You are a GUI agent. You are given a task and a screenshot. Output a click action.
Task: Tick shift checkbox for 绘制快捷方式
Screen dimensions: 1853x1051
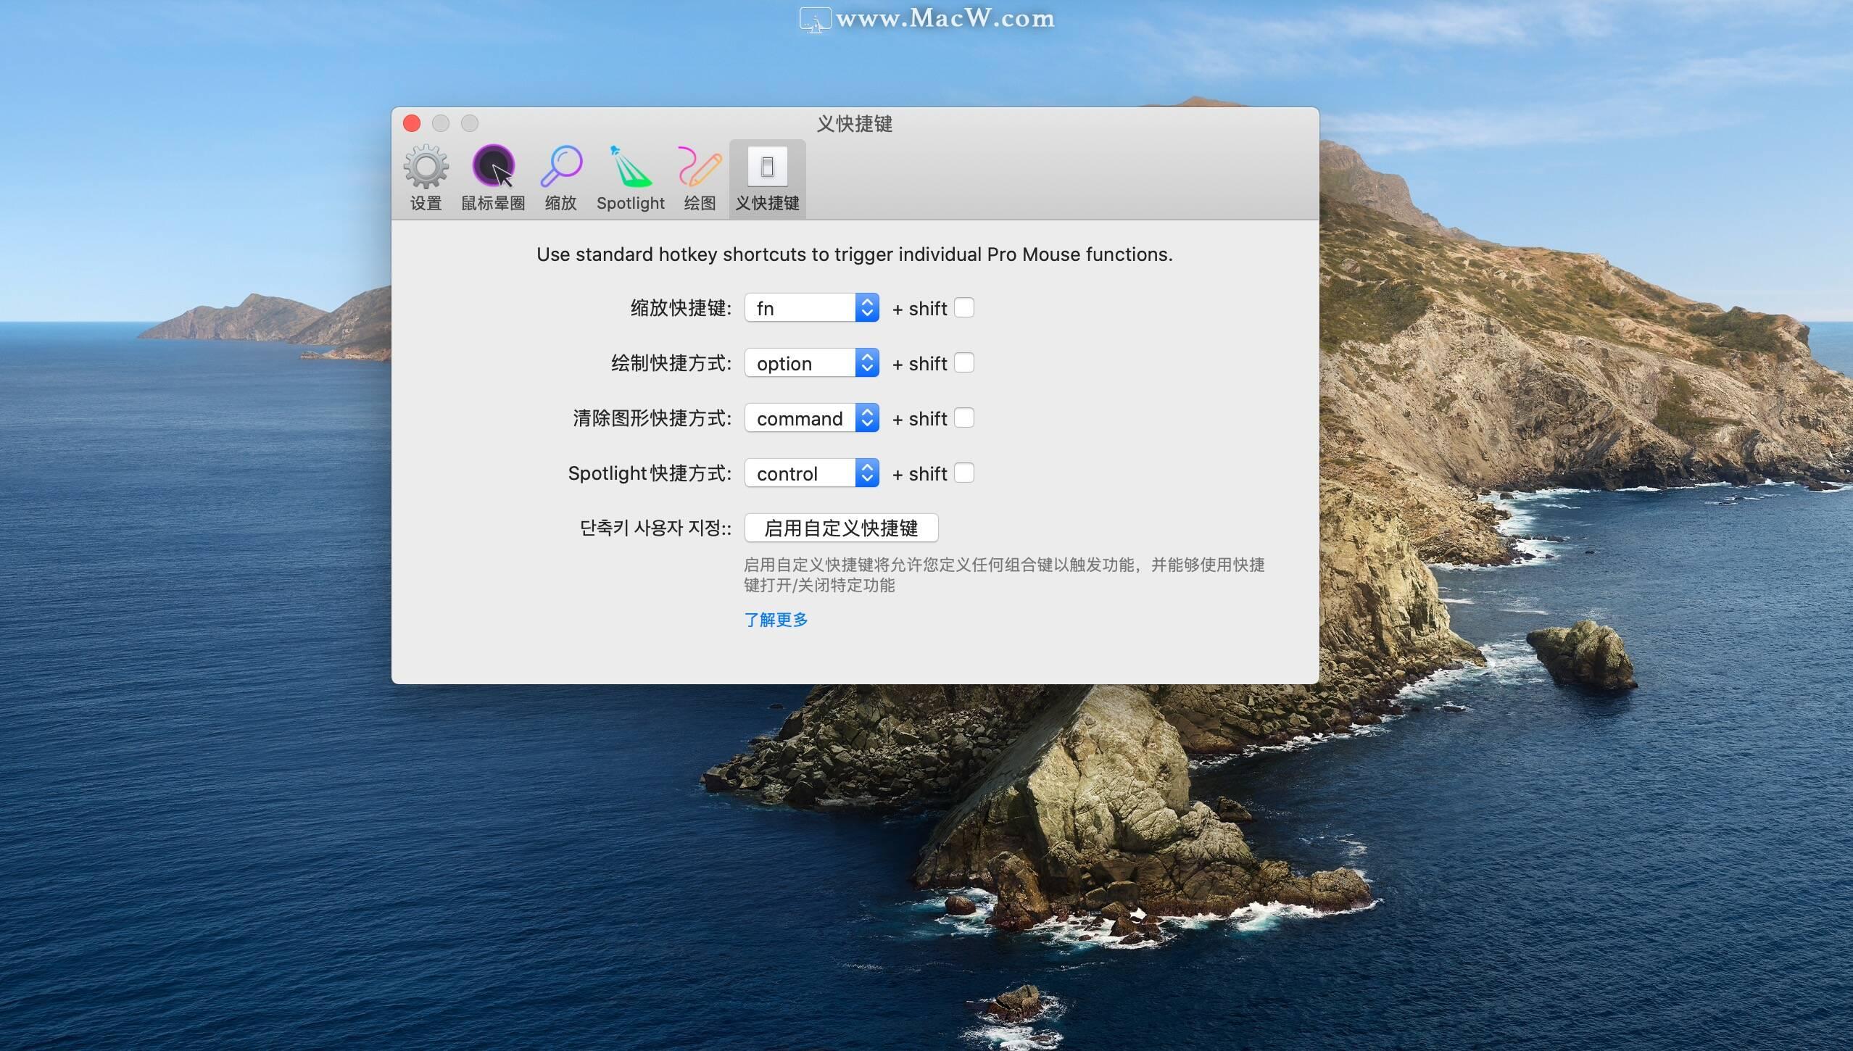click(x=963, y=363)
